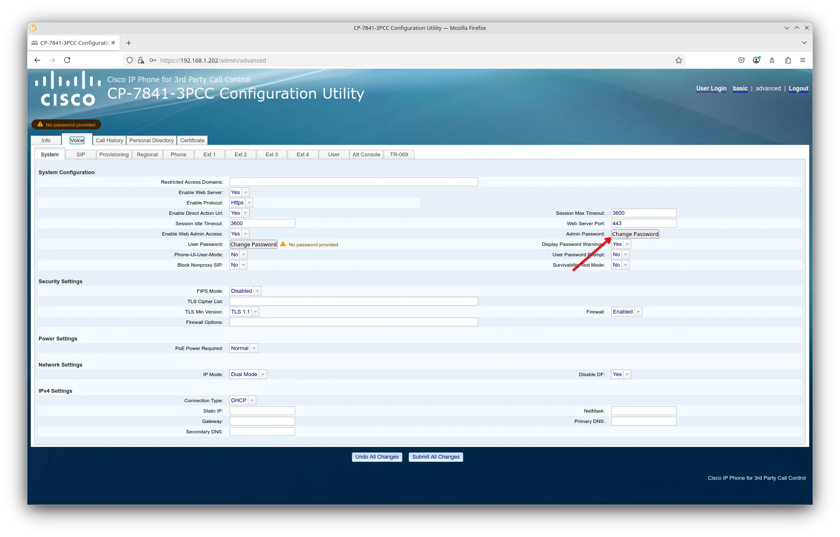This screenshot has width=840, height=537.
Task: Go back with the browser back arrow
Action: click(37, 60)
